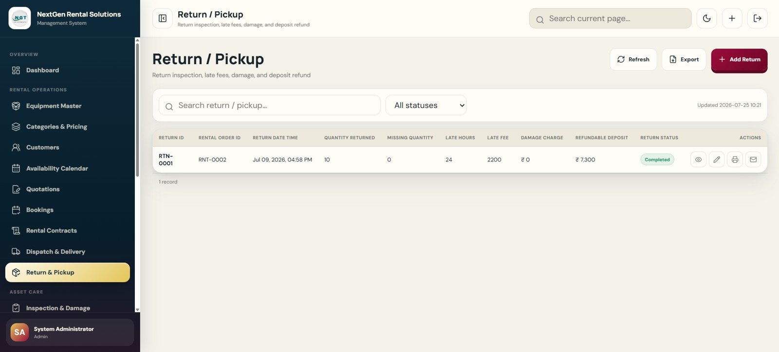Sort by Refundable Deposit column header
Image resolution: width=779 pixels, height=352 pixels.
click(x=602, y=138)
